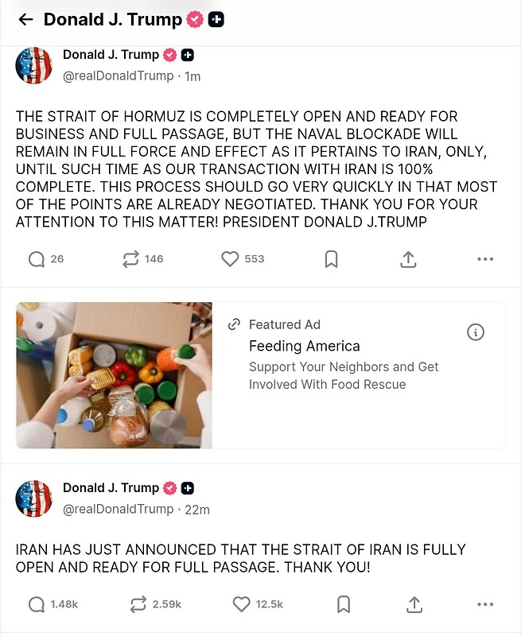Share the Strait of Hormuz post
525x636 pixels.
point(408,259)
